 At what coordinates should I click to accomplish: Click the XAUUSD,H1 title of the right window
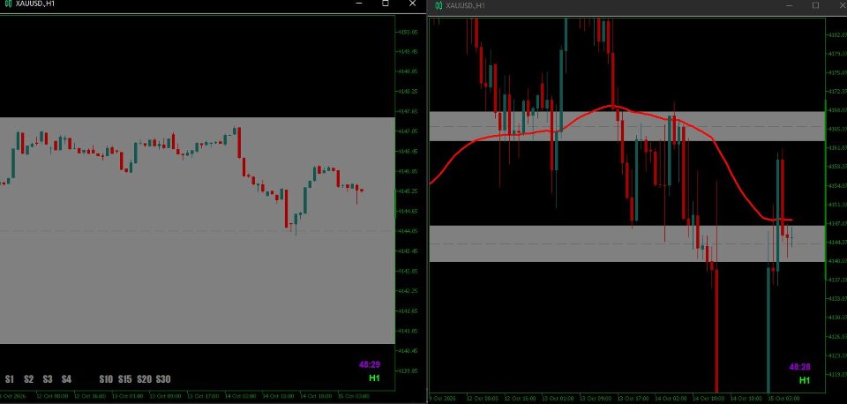pyautogui.click(x=465, y=5)
